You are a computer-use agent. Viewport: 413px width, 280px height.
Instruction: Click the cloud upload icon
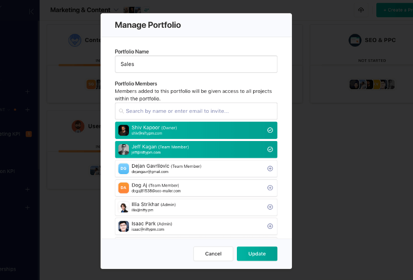(361, 10)
